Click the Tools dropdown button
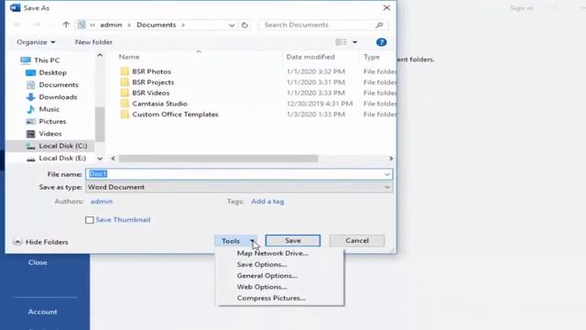 [236, 241]
